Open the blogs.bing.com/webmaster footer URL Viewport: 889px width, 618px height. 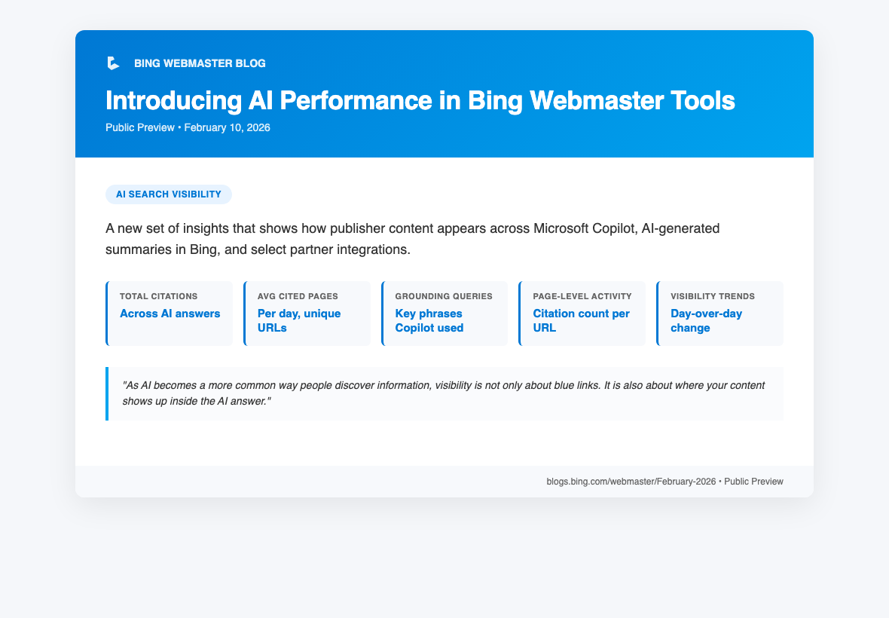pos(631,482)
